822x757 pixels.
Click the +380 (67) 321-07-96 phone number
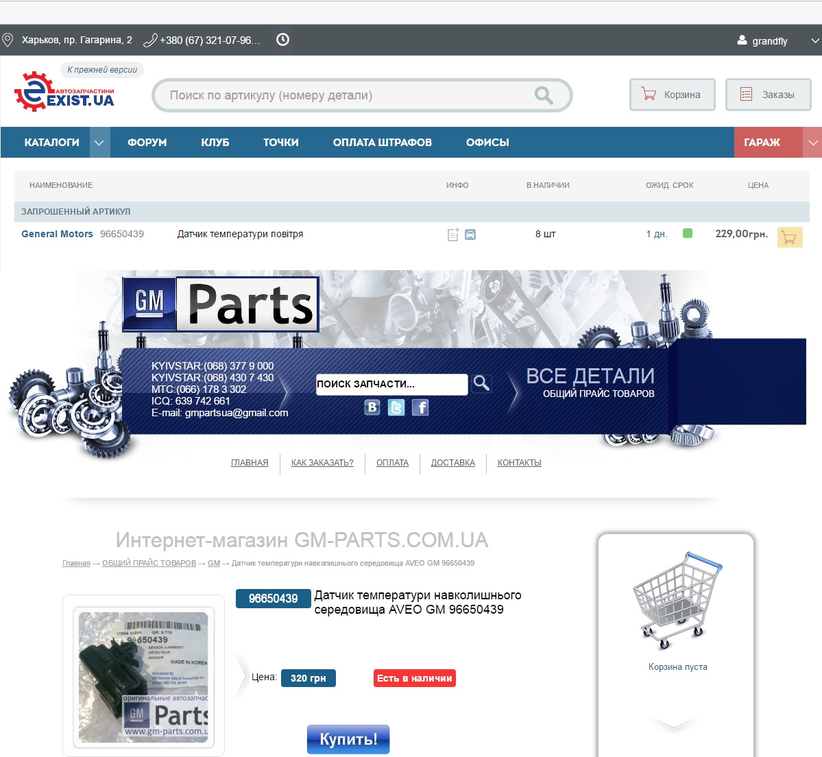(210, 40)
